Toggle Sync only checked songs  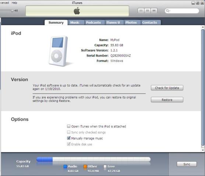click(x=68, y=132)
